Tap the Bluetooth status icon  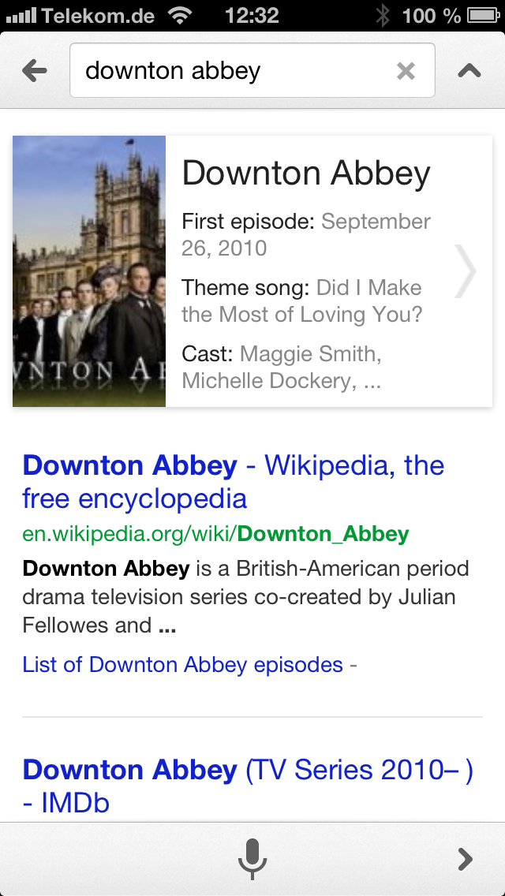tap(383, 15)
